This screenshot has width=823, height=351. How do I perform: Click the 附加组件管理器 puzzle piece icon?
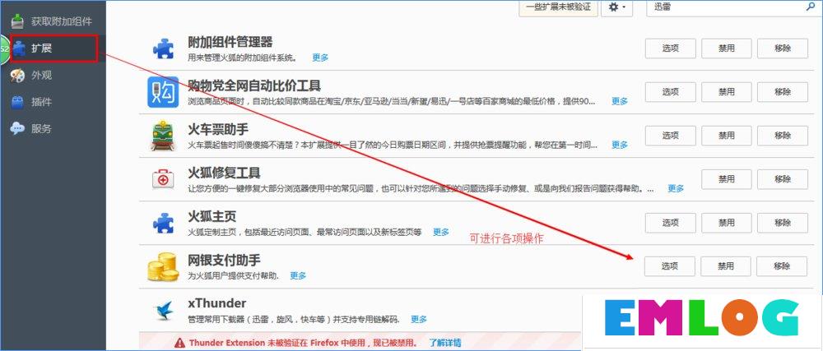163,48
